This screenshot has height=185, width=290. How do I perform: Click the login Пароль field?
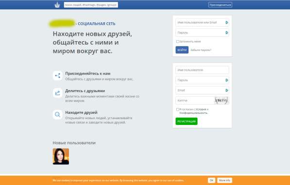[202, 32]
